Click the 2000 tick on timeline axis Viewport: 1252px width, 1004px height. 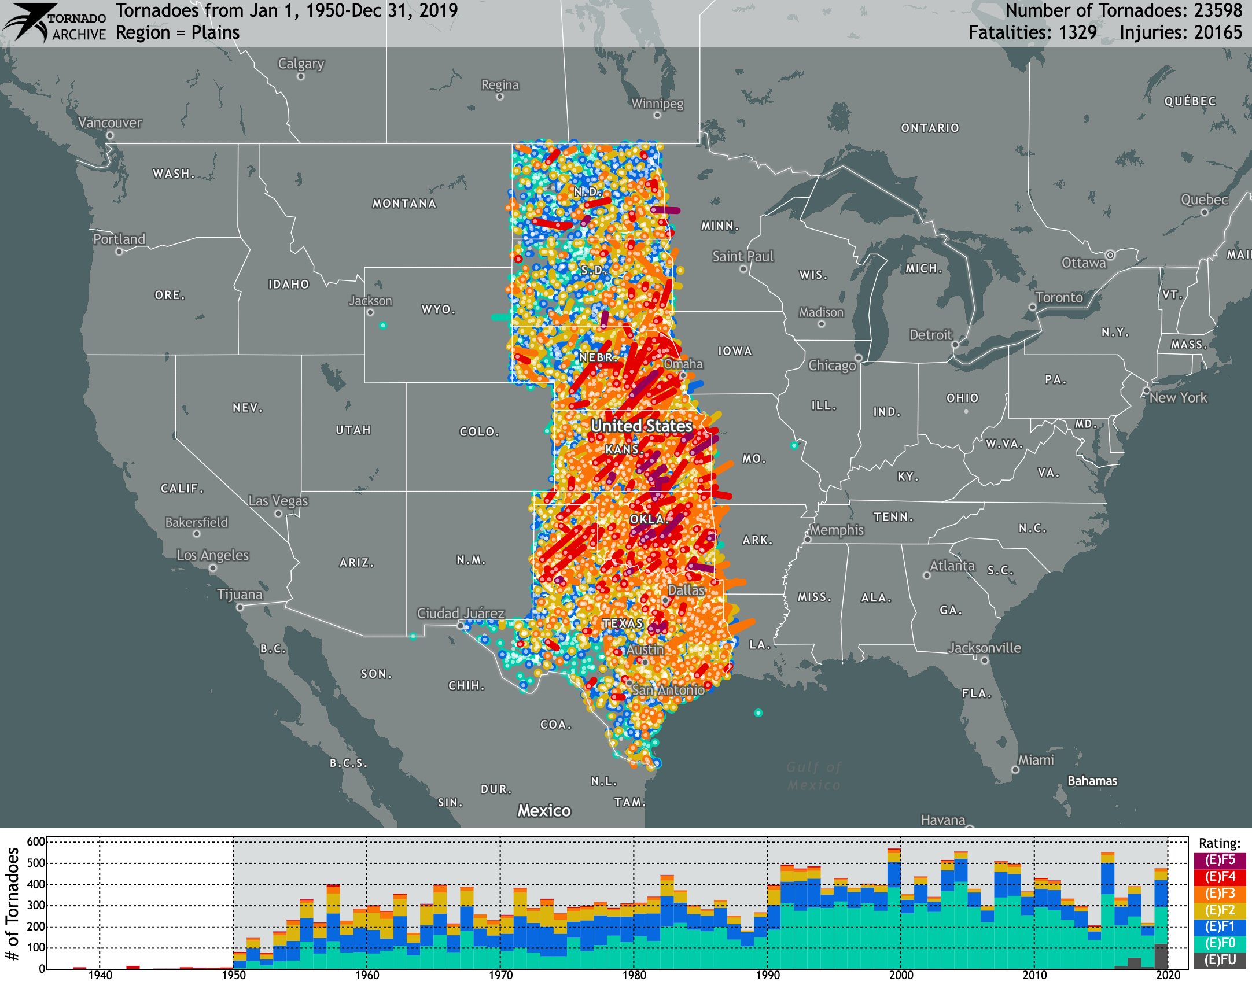click(901, 976)
